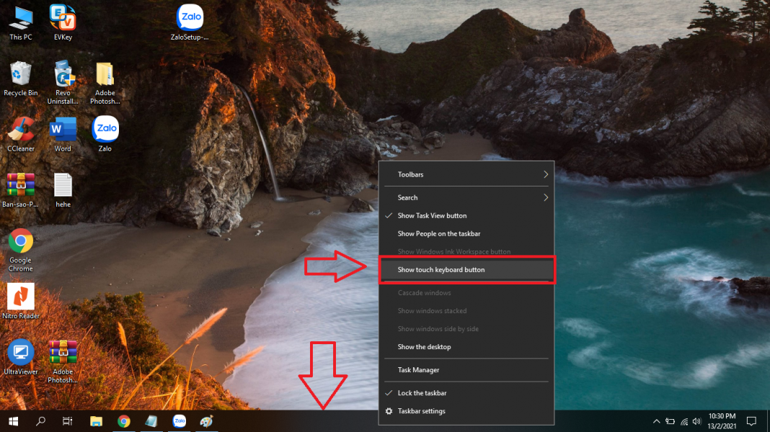The width and height of the screenshot is (770, 432).
Task: Select the UltraViewer desktop icon
Action: tap(20, 355)
